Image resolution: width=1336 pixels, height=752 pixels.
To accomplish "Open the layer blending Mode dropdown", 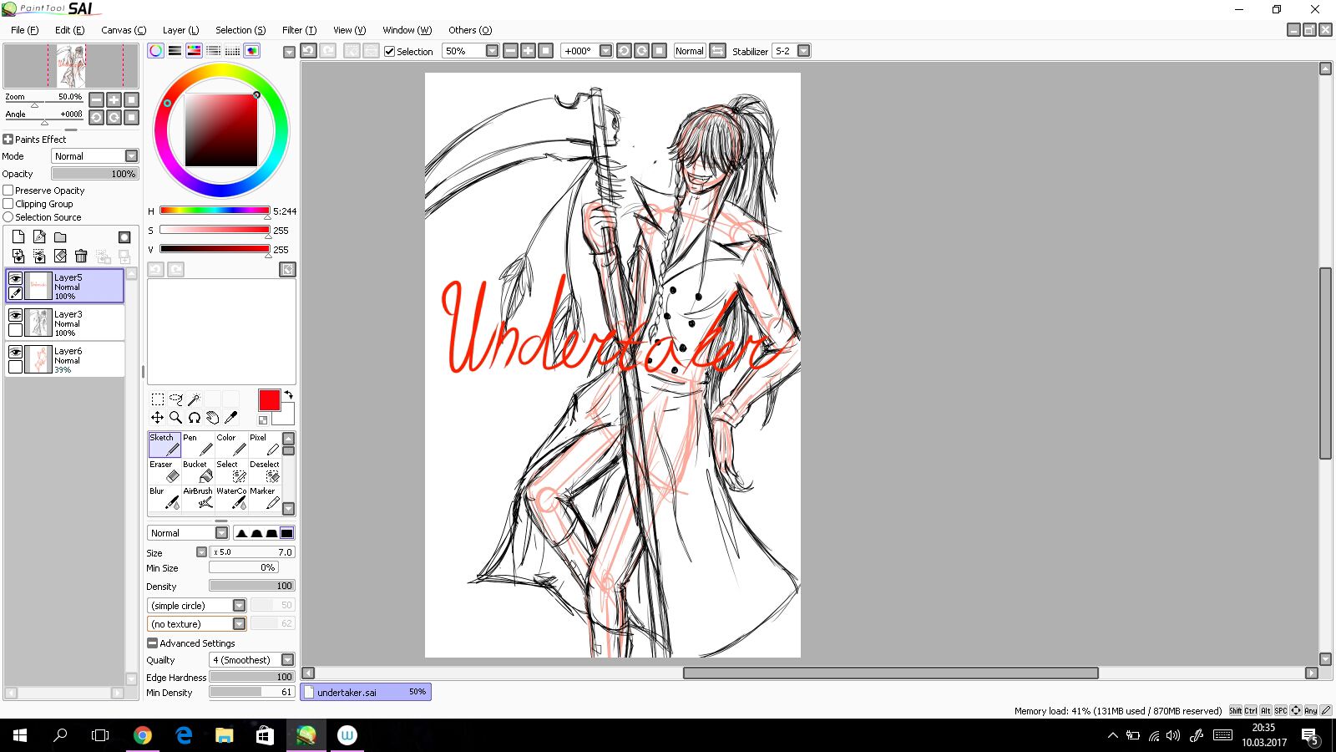I will [95, 156].
